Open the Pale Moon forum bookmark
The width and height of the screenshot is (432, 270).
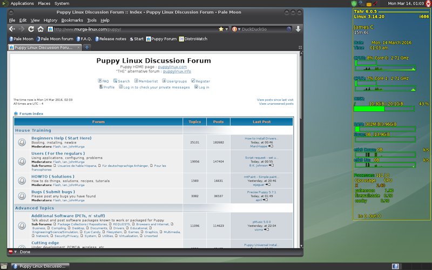point(55,39)
